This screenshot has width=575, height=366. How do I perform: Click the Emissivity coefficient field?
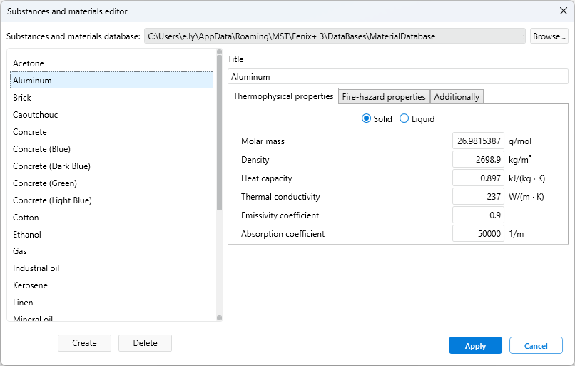tap(478, 215)
